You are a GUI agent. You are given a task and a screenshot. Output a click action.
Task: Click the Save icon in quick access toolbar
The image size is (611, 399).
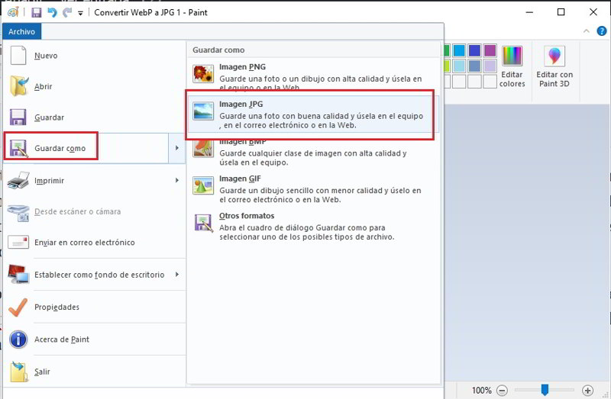37,12
